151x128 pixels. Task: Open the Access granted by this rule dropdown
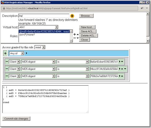click(x=40, y=47)
